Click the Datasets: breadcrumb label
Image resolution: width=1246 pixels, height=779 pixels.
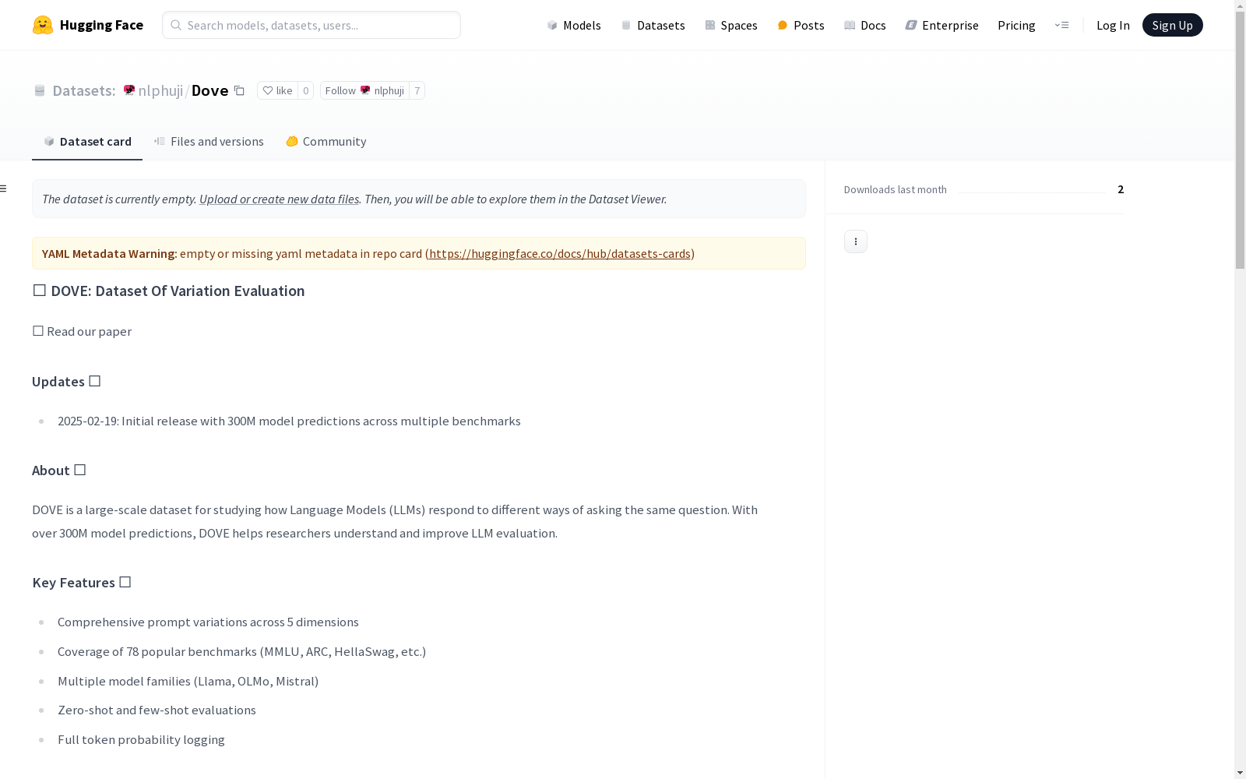(84, 90)
